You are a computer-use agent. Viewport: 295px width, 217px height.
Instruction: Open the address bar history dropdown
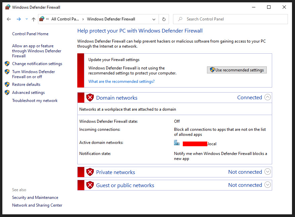[154, 19]
